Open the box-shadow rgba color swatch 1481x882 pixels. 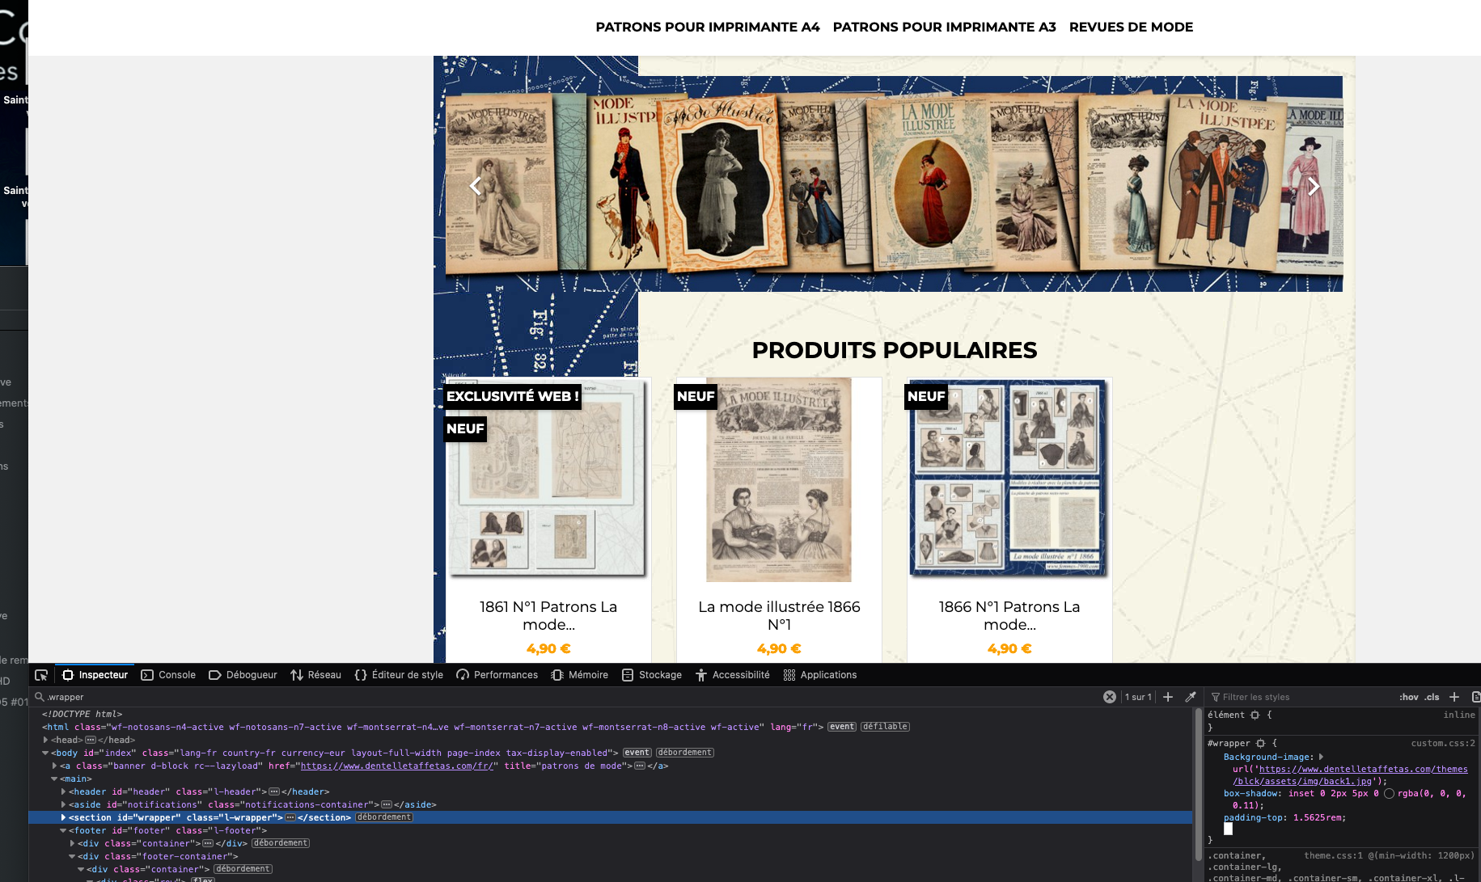pos(1389,793)
